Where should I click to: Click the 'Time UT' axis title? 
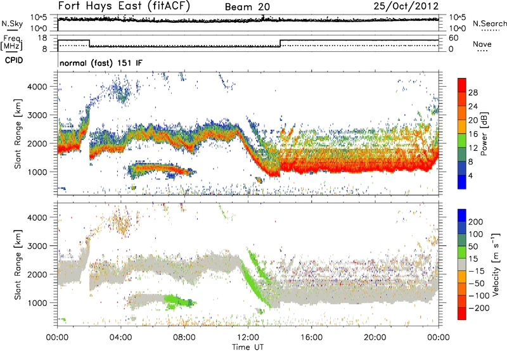click(x=248, y=347)
